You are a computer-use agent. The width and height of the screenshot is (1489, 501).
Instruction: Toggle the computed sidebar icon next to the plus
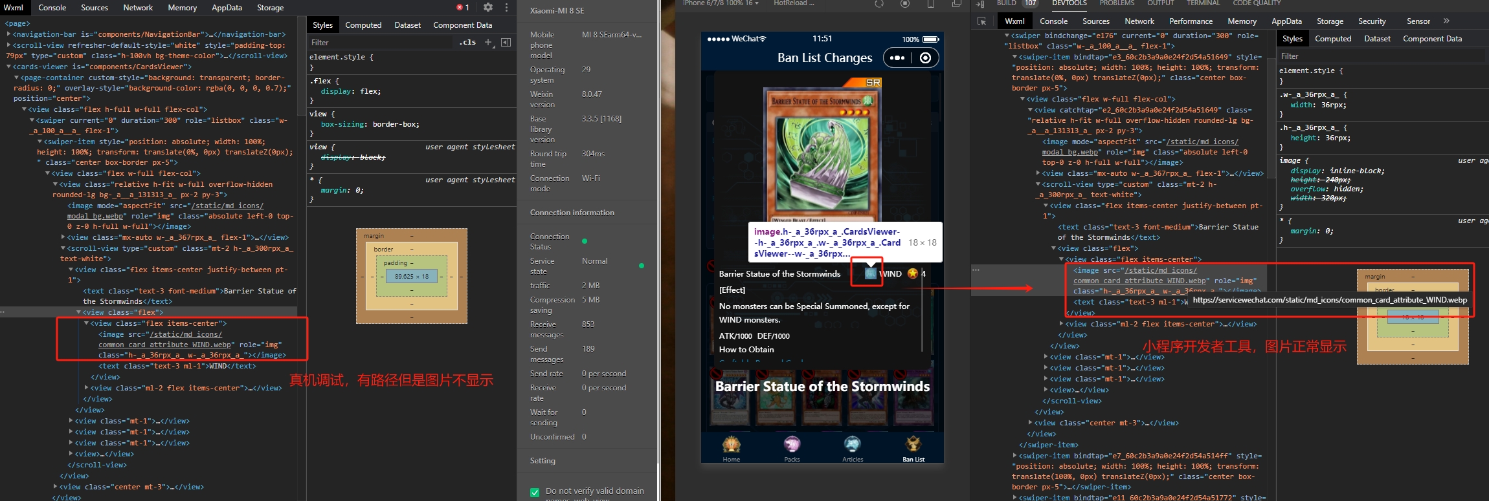coord(506,42)
